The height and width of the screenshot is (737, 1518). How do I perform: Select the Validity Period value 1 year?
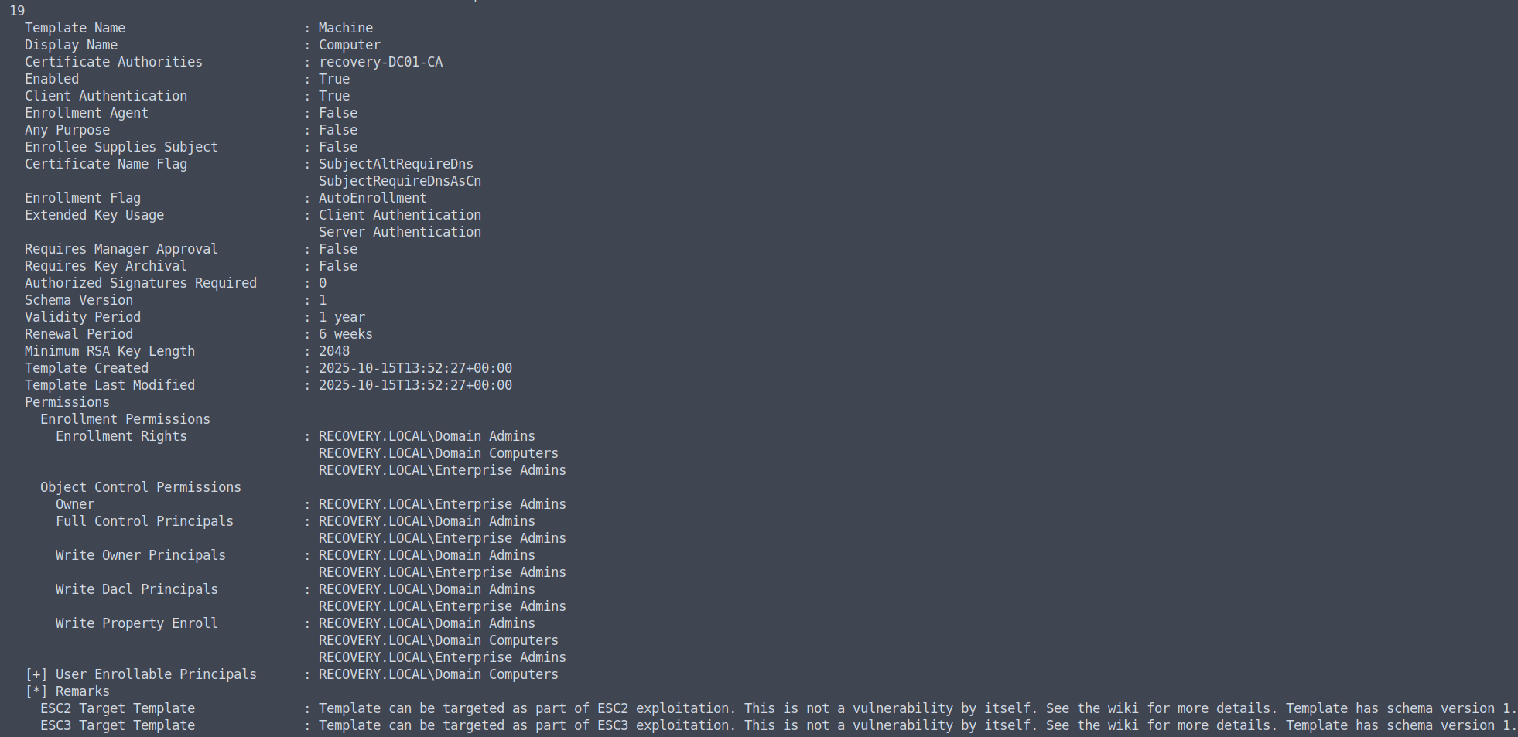342,317
